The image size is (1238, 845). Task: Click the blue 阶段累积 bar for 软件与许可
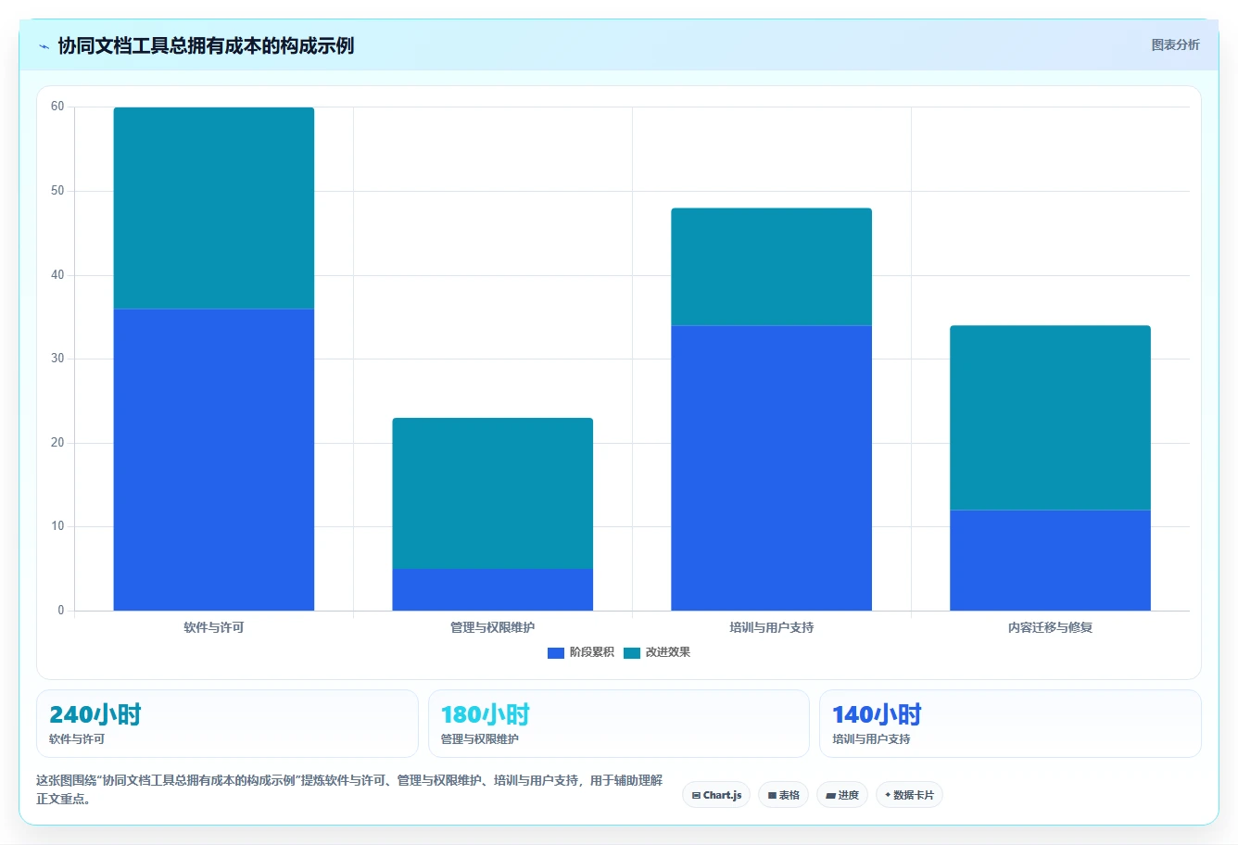tap(214, 460)
